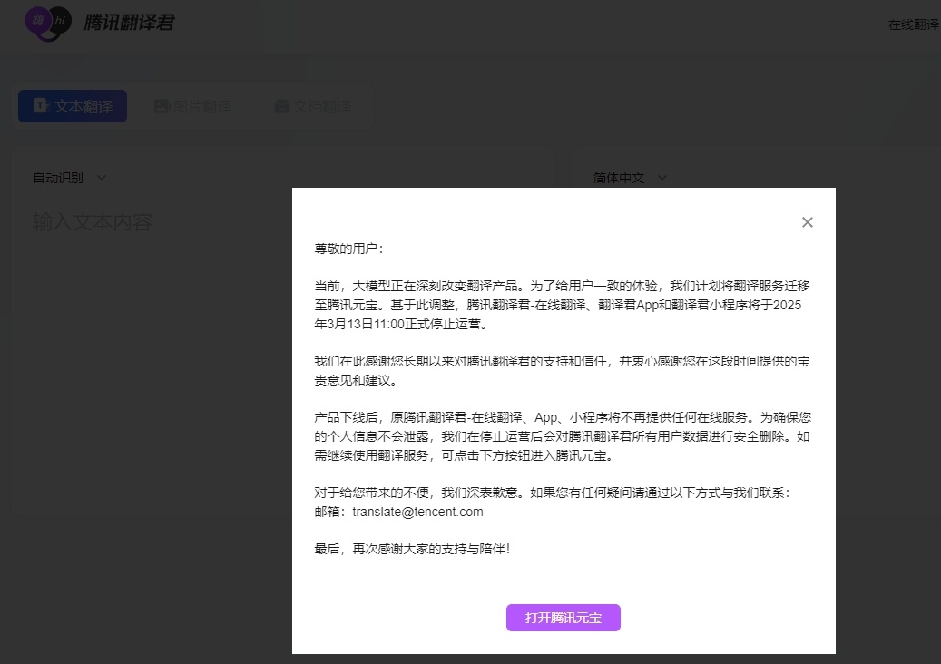
Task: Click the dropdown arrow beside 简体中文
Action: (662, 178)
